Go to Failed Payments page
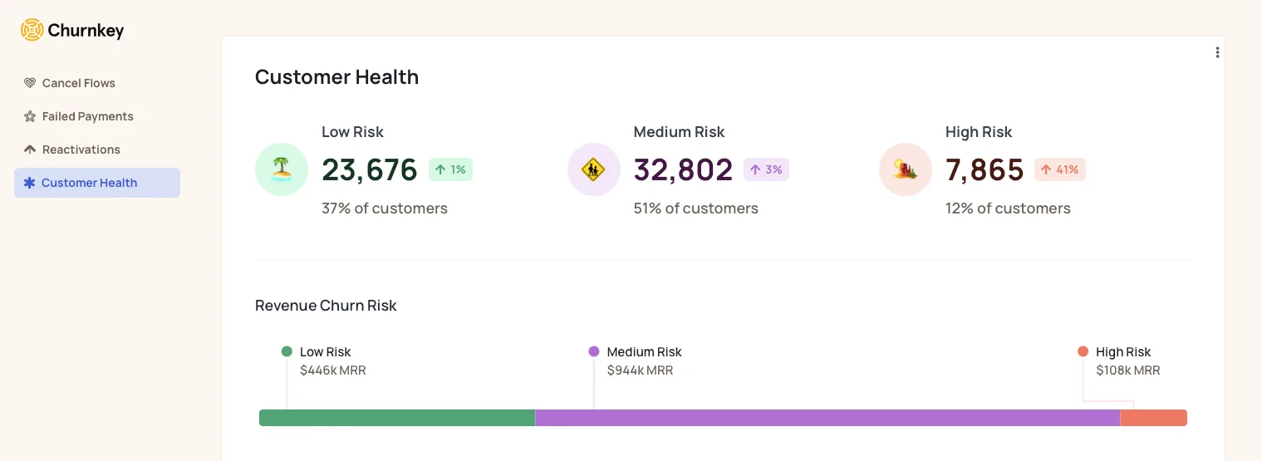This screenshot has height=461, width=1262. pos(97,116)
